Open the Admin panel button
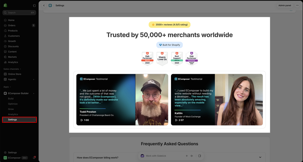This screenshot has width=303, height=162. coord(285,5)
